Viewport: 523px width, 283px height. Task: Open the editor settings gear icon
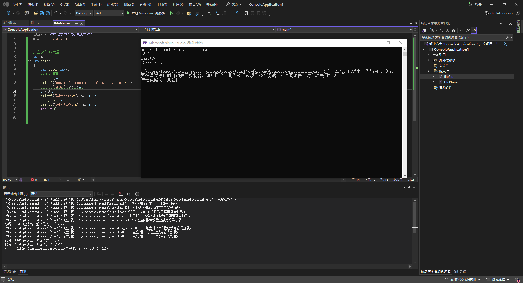coord(416,23)
